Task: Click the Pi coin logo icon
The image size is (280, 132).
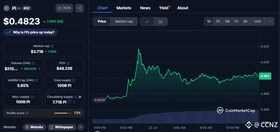Action: tap(7, 8)
